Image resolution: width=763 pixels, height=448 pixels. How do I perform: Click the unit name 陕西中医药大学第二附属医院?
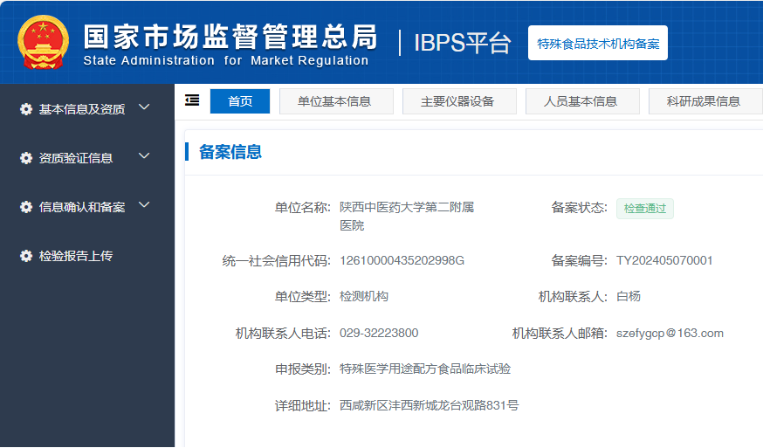pos(407,217)
